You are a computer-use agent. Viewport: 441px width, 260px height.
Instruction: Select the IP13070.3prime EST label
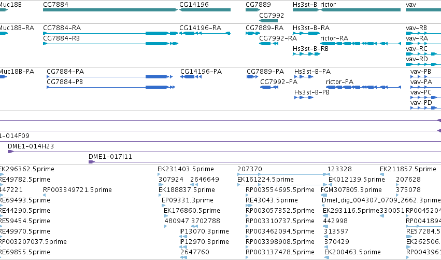[204, 231]
